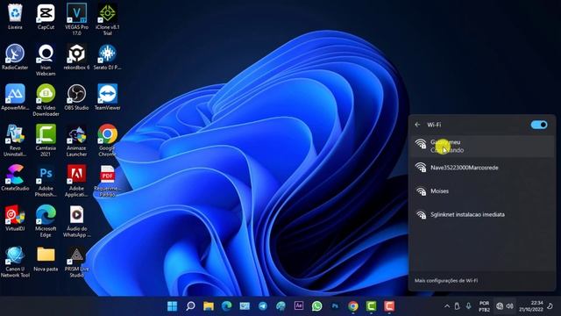Select the Requerimento Padrão PDF file
Screen dimensions: 561x316
(107, 181)
